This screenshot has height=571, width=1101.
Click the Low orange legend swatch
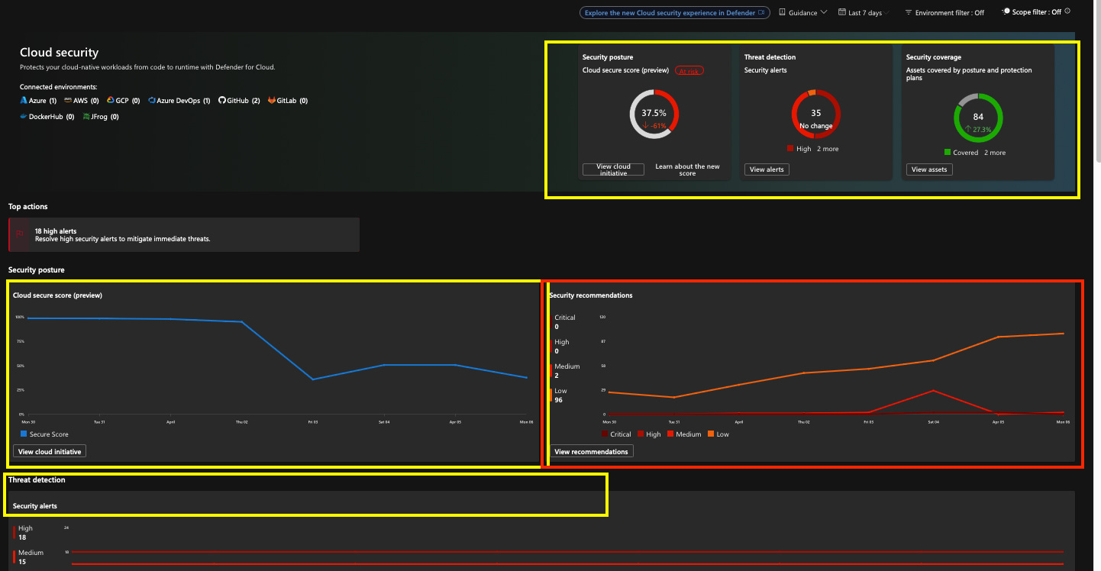(711, 434)
